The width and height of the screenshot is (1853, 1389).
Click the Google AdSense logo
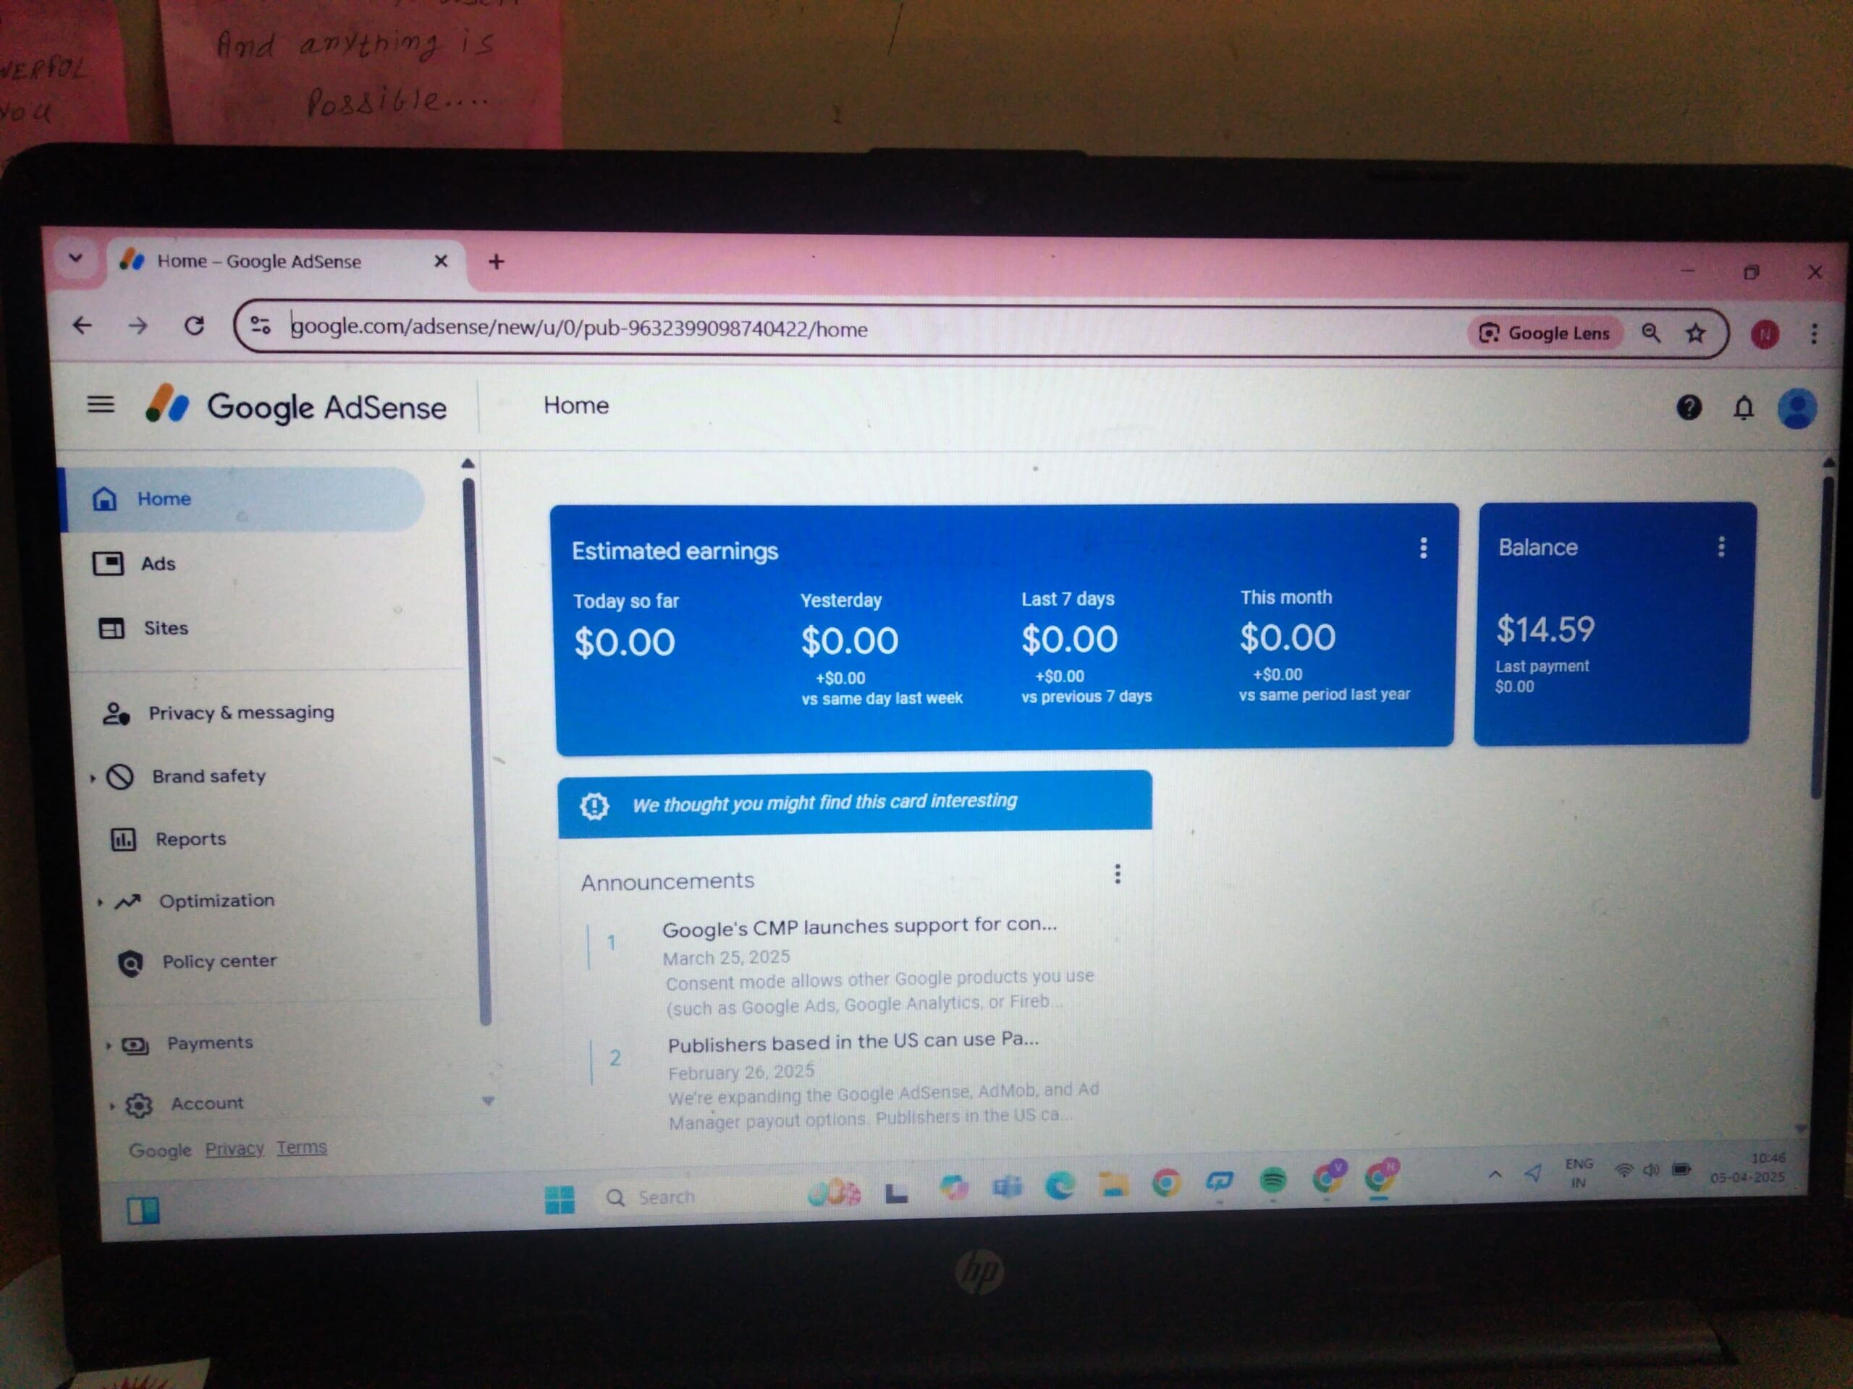(x=296, y=406)
